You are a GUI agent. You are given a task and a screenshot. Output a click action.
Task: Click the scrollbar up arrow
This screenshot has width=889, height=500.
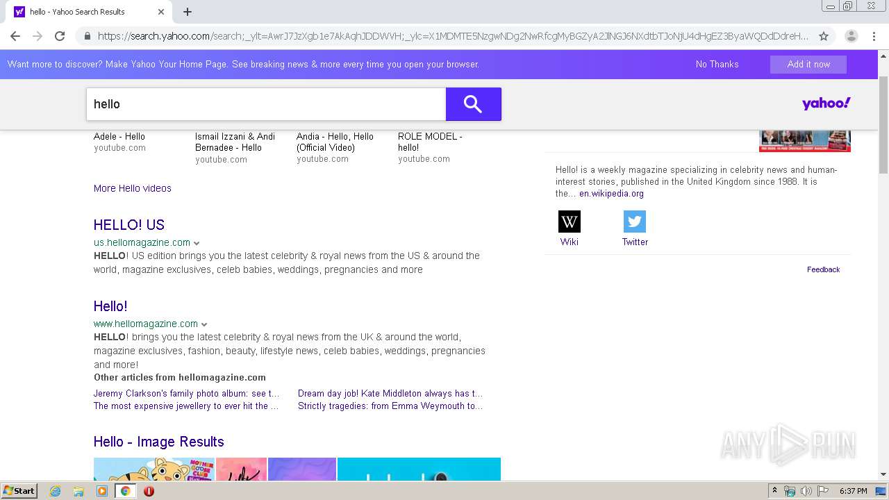coord(883,55)
